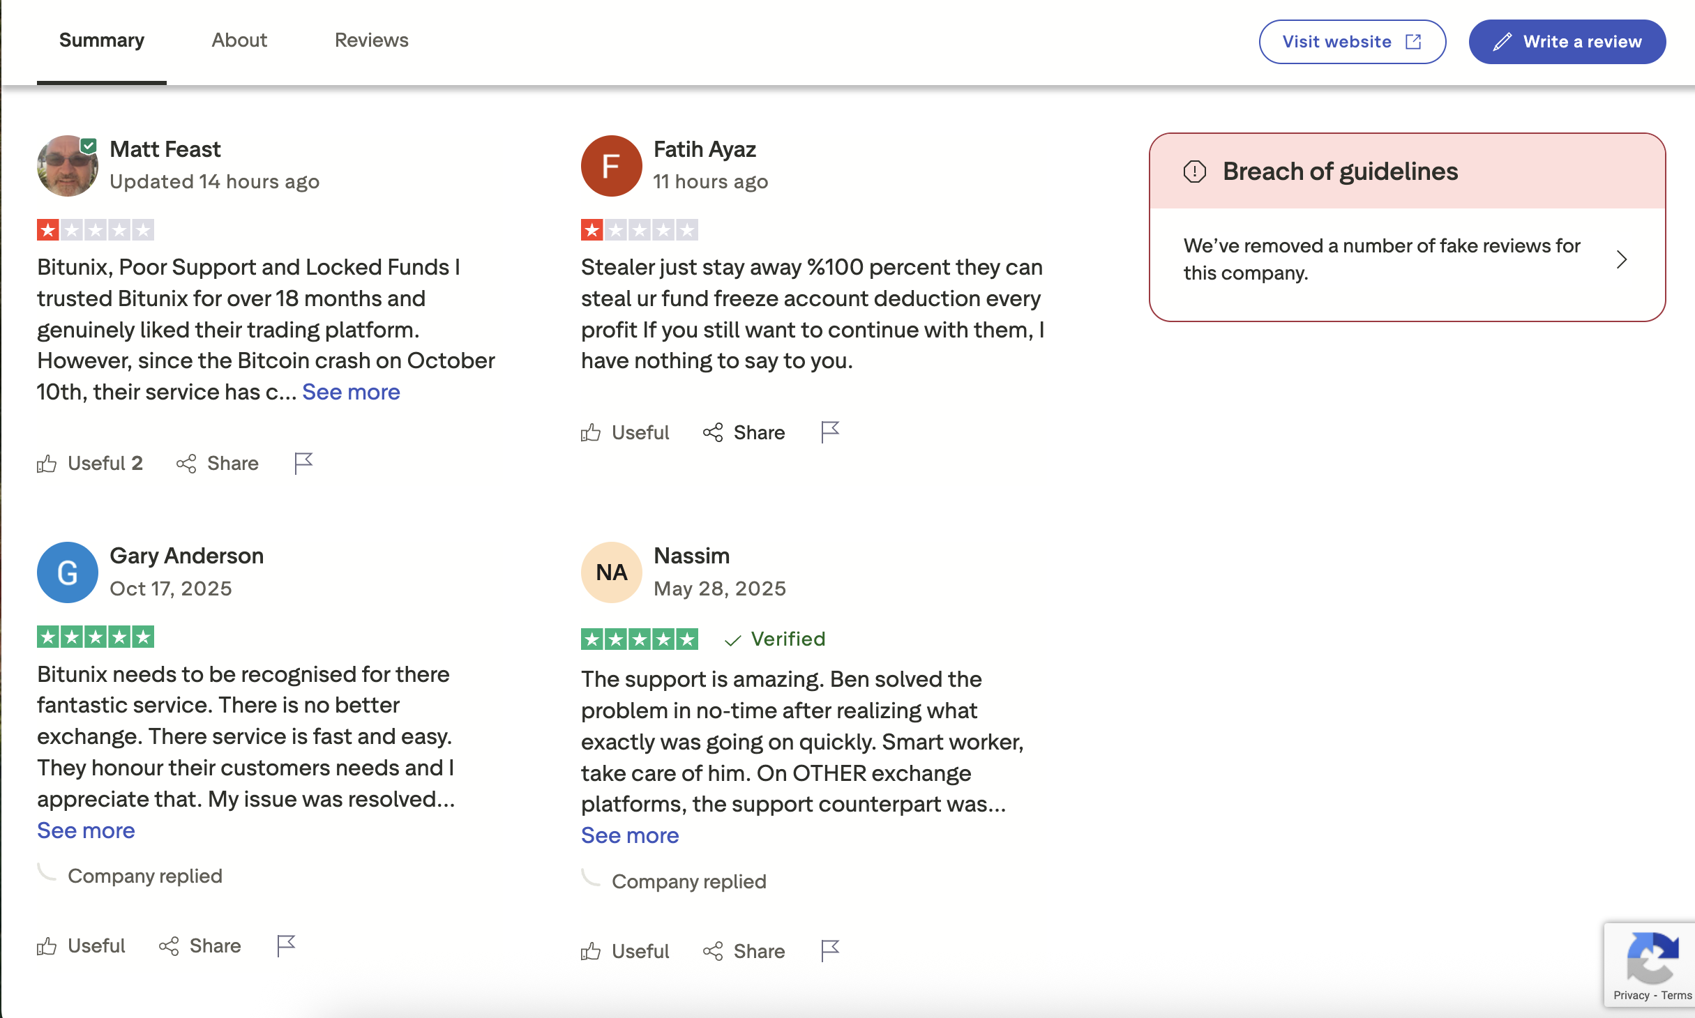
Task: Open Breach of guidelines chevron arrow
Action: (1622, 259)
